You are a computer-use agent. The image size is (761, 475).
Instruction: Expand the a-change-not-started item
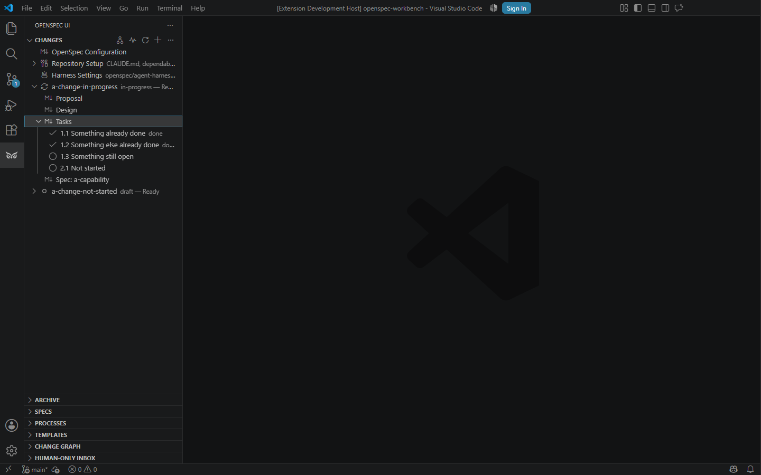click(x=34, y=191)
